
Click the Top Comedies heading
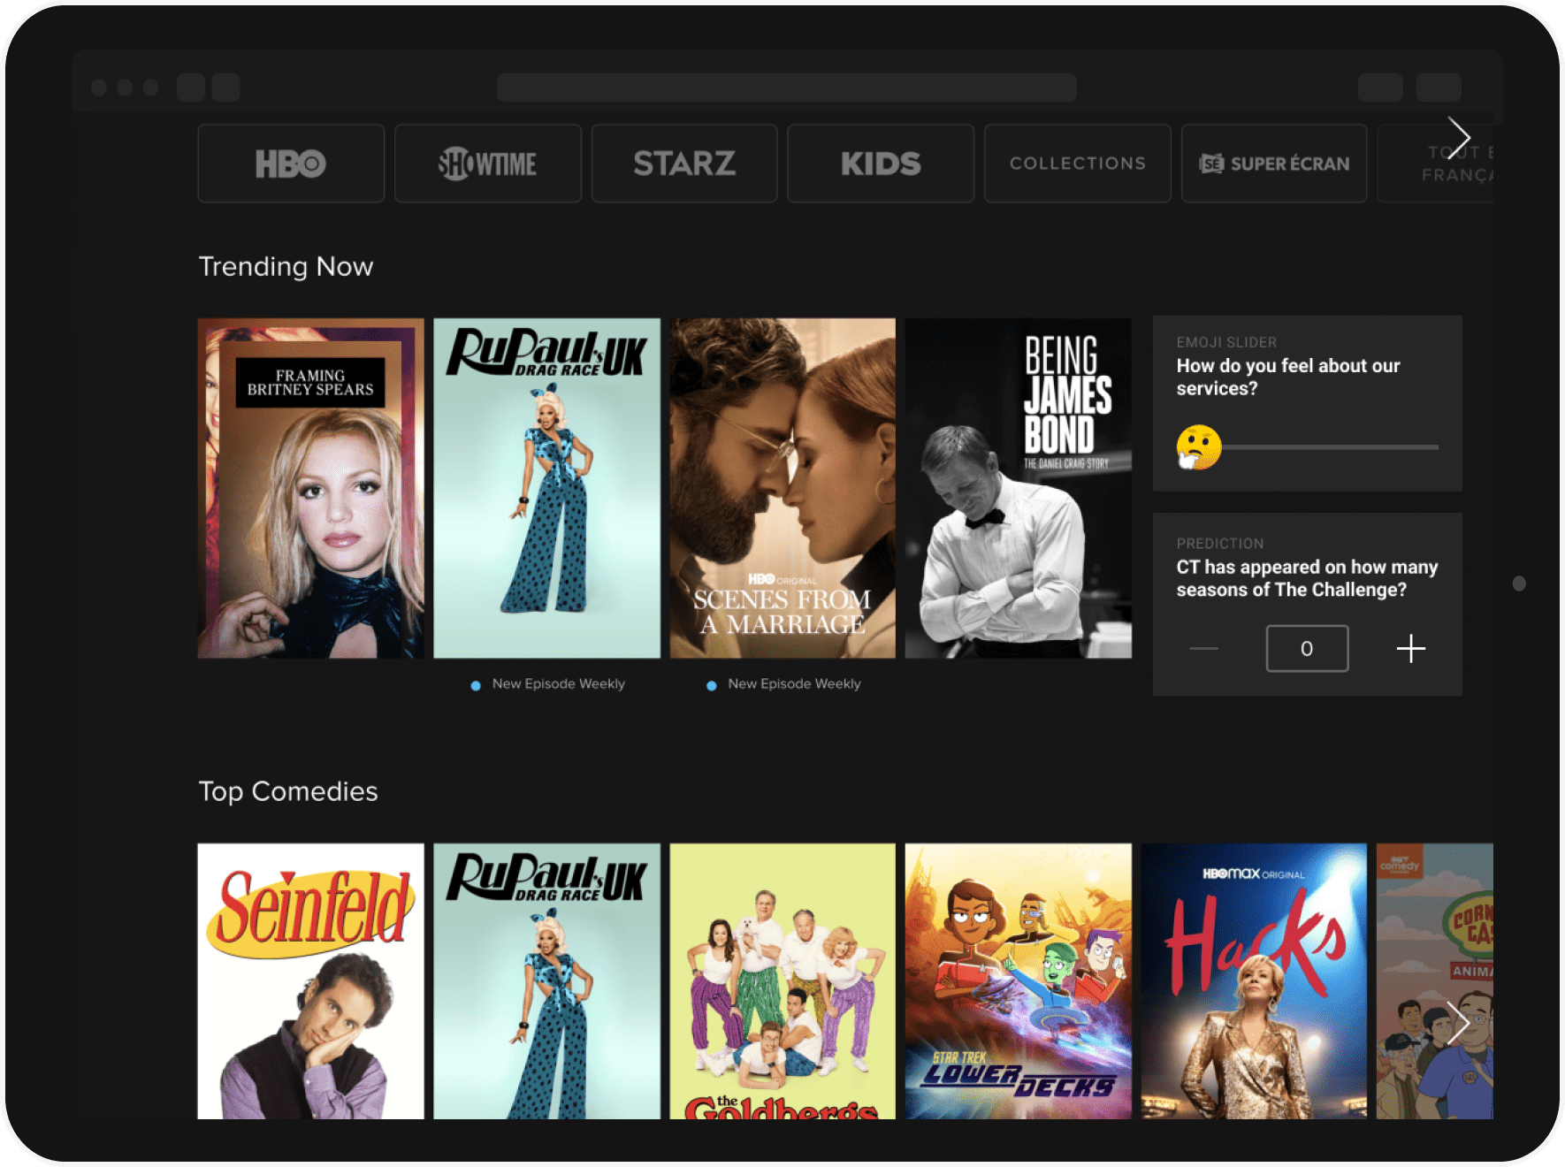[288, 791]
